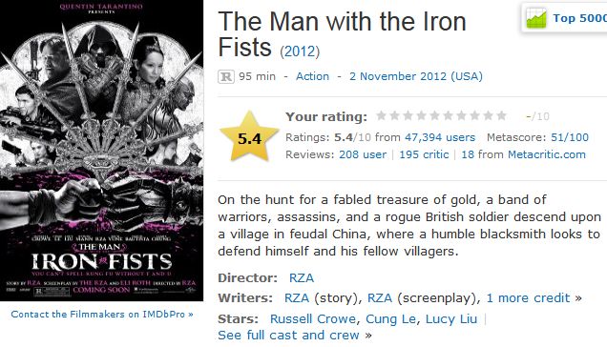
Task: Rate the movie three stars
Action: coord(408,115)
